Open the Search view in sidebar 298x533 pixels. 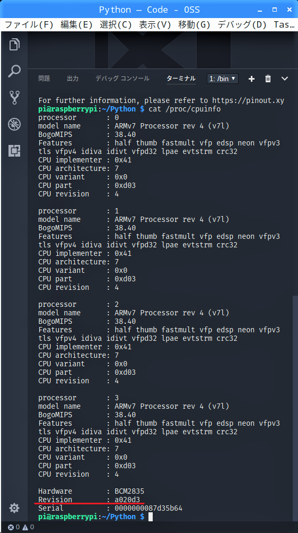coord(14,71)
